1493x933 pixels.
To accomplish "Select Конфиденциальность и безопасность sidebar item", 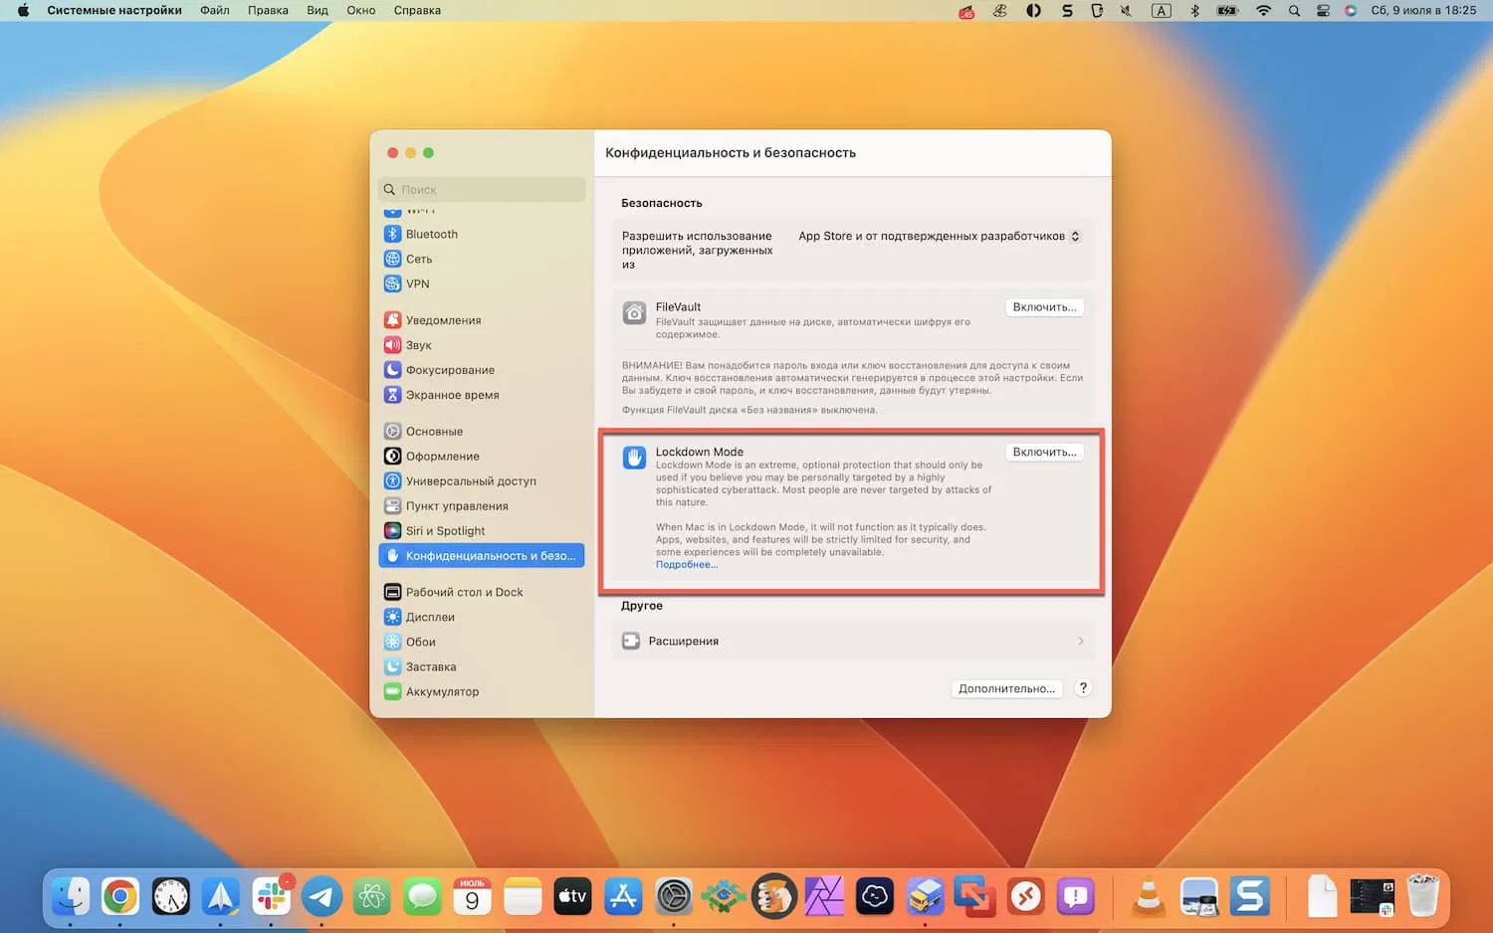I will [482, 556].
